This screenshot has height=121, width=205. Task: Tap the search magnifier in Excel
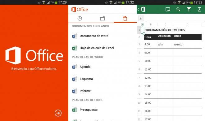coord(178,9)
